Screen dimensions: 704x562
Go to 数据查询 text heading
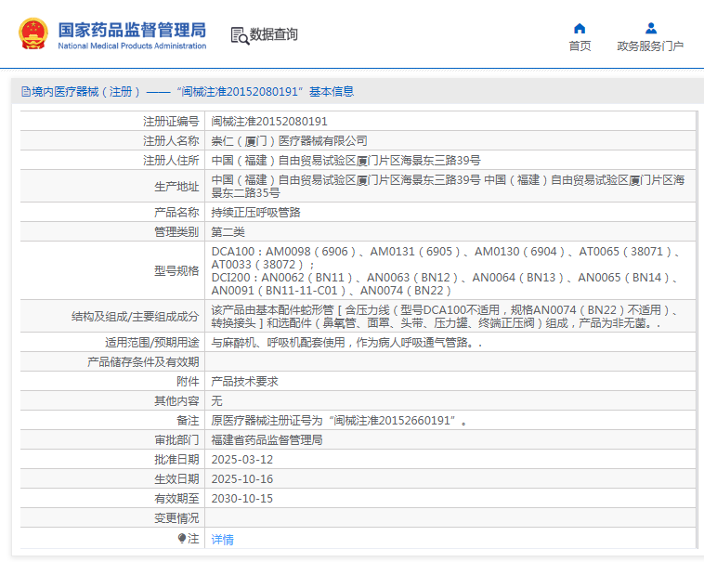coord(274,35)
